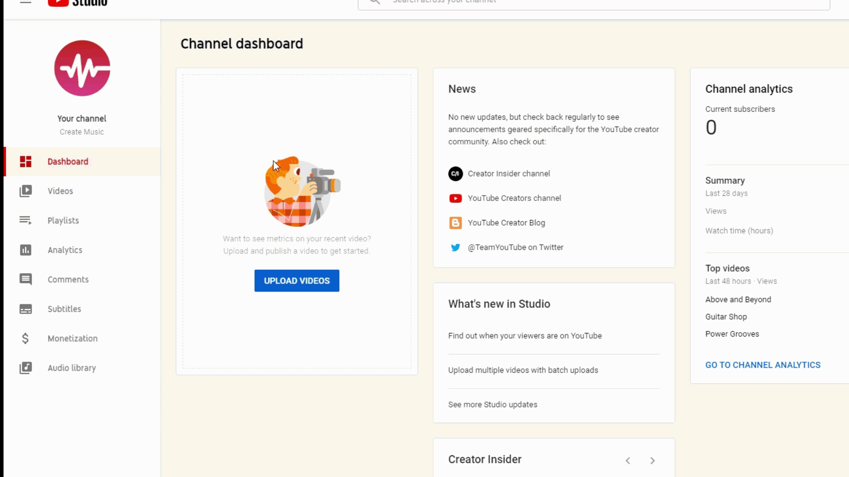Screen dimensions: 849x477
Task: Click the 'Last 28 days' text
Action: 727,193
